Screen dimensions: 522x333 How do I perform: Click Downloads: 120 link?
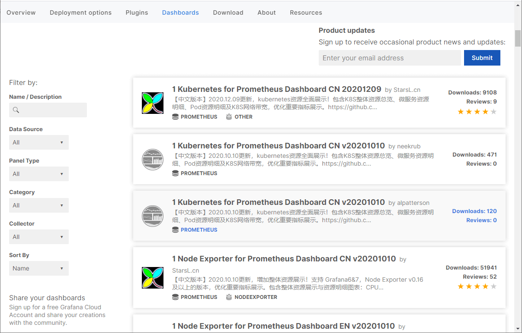point(474,211)
